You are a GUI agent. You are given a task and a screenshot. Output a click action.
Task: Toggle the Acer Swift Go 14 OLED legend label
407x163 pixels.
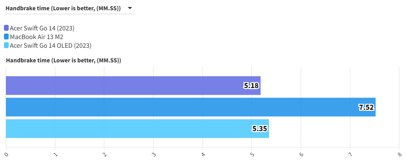point(50,45)
